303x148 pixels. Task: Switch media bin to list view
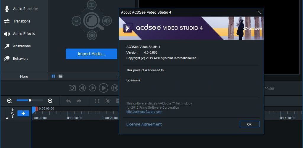pyautogui.click(x=60, y=76)
